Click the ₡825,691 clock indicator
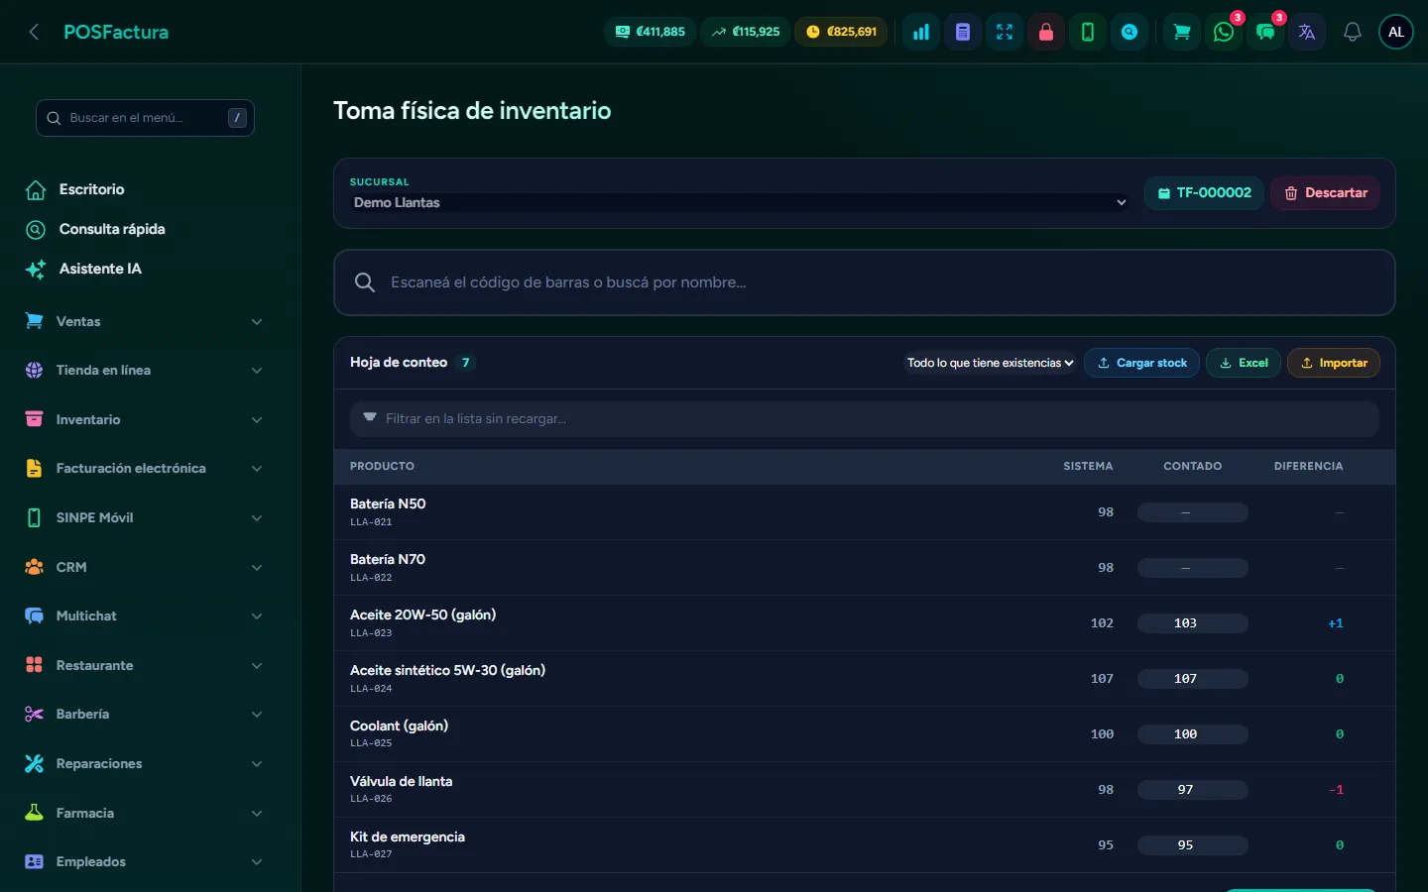Screen dimensions: 1428x892 [841, 32]
